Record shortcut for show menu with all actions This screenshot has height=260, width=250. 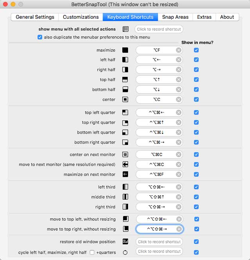click(x=159, y=29)
